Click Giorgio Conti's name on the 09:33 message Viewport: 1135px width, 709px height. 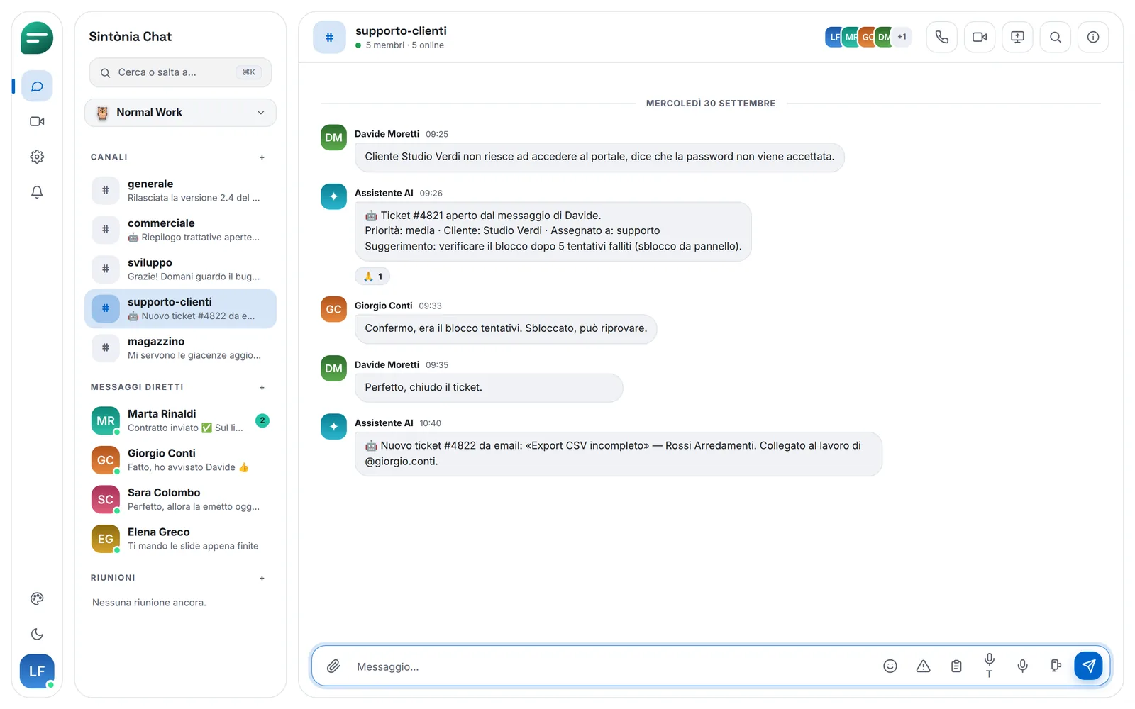(383, 306)
